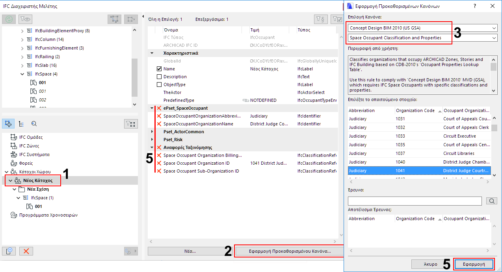
Task: Click the dashed selection transfer icon
Action: tap(131, 19)
